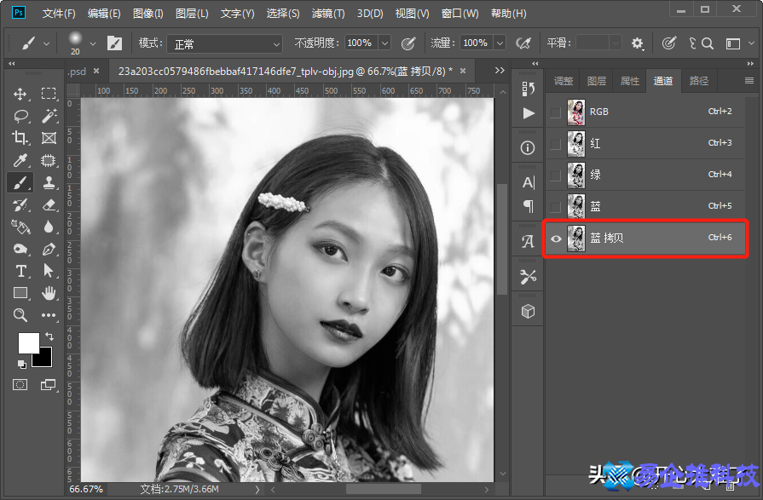Select the Brush tool

coord(19,182)
